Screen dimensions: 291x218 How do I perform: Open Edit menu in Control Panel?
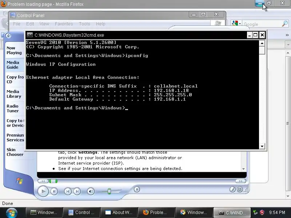30,24
